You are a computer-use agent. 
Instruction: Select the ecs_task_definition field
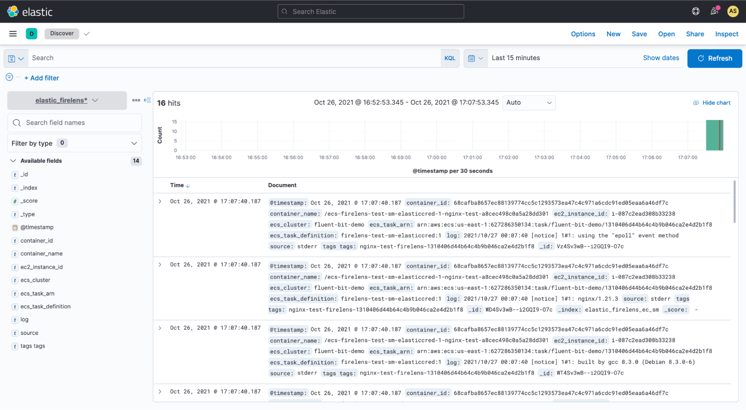(46, 307)
